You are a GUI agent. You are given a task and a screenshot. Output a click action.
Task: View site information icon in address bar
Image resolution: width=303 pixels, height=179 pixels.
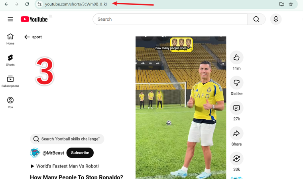[39, 4]
